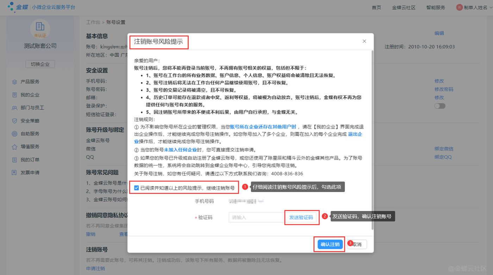
Task: Click the 注册时间 2010-10-20 16:09:03 text
Action: (x=419, y=46)
